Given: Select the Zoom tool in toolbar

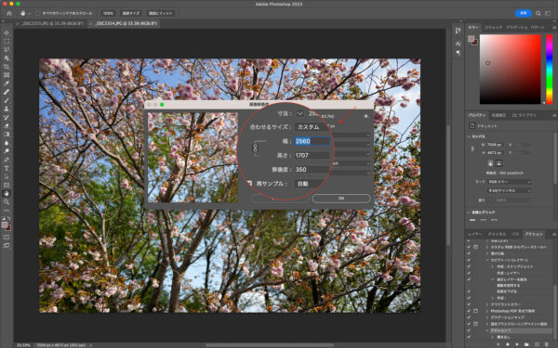Looking at the screenshot, I should click(x=7, y=201).
